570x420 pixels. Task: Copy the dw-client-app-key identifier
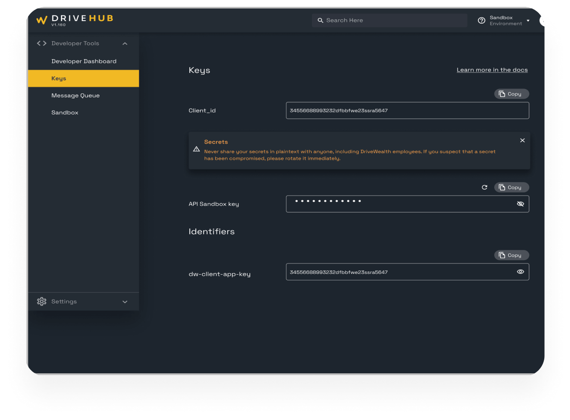pos(512,255)
